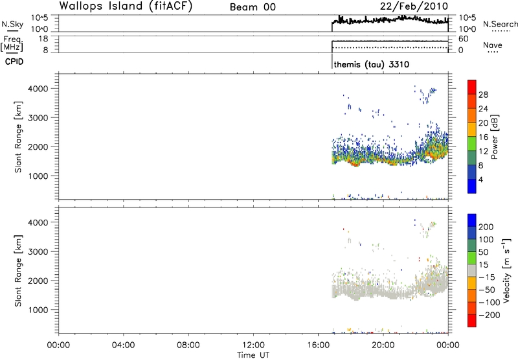This screenshot has height=359, width=518.
Task: Click the power panel 'Slant Range [km]' label
Action: [19, 137]
